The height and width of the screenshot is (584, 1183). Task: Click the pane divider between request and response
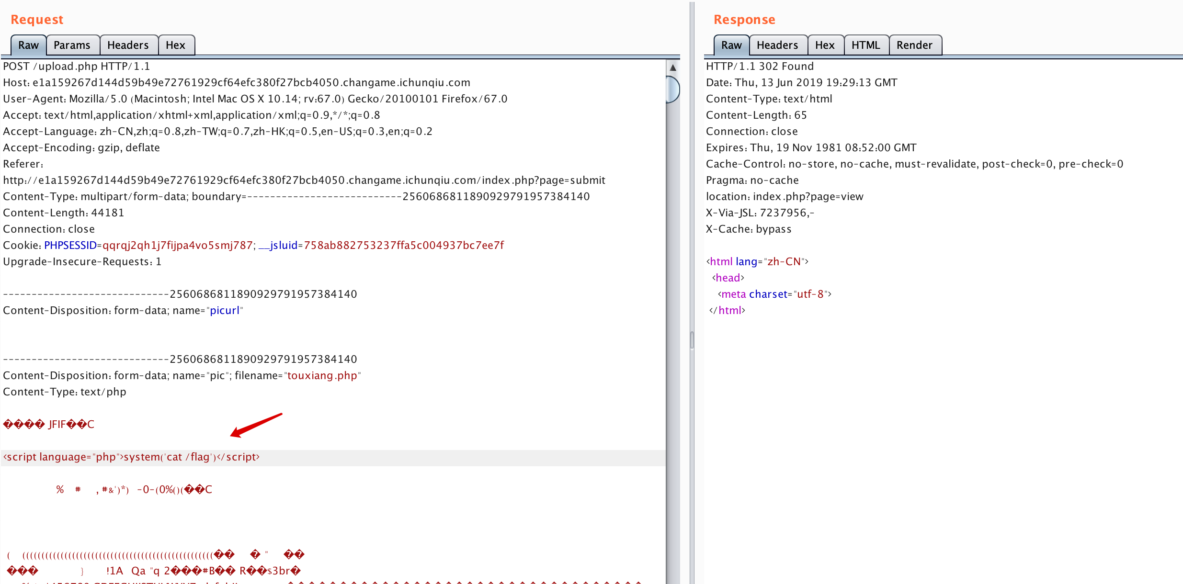[692, 340]
